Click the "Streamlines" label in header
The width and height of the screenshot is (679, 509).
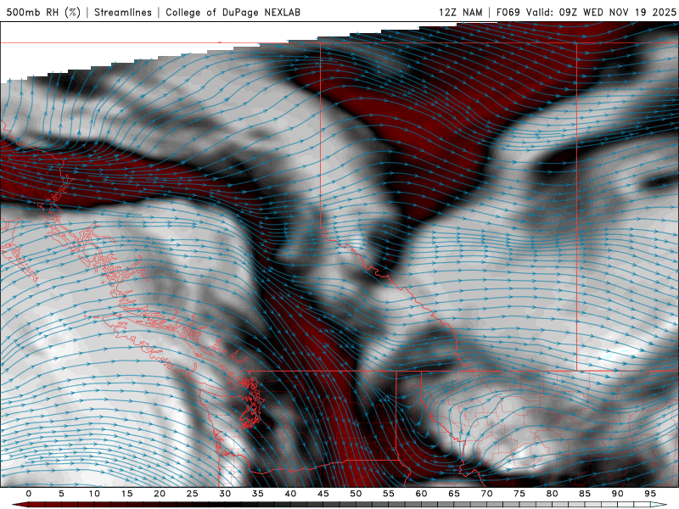(x=123, y=12)
